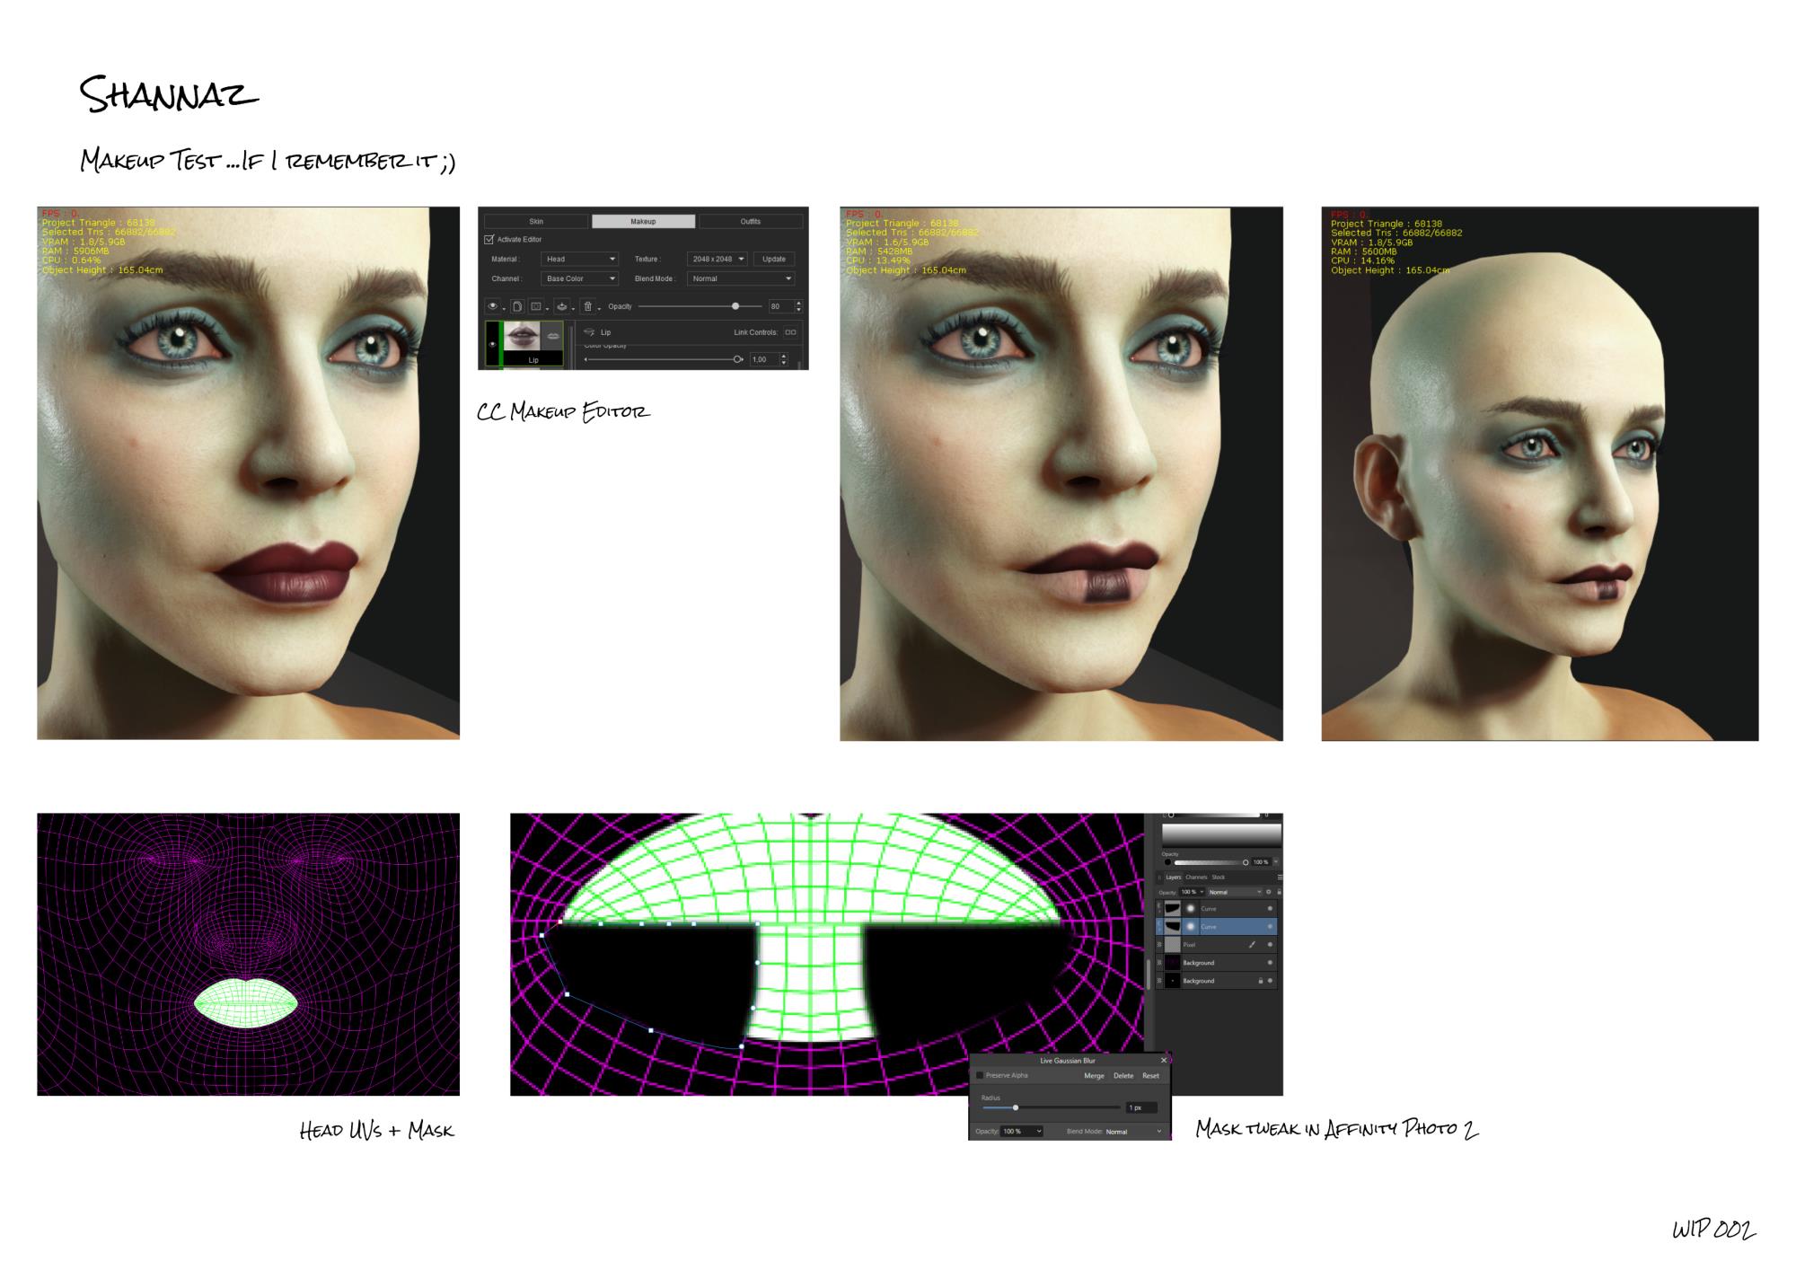Screen dimensions: 1796x1270
Task: Switch to the Channels tab in Affinity
Action: point(1196,878)
